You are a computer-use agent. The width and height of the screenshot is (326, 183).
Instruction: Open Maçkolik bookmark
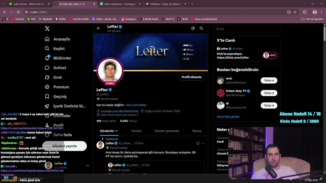(45, 19)
